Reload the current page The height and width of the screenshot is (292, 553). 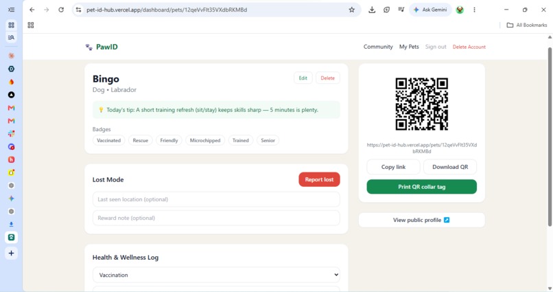click(61, 10)
